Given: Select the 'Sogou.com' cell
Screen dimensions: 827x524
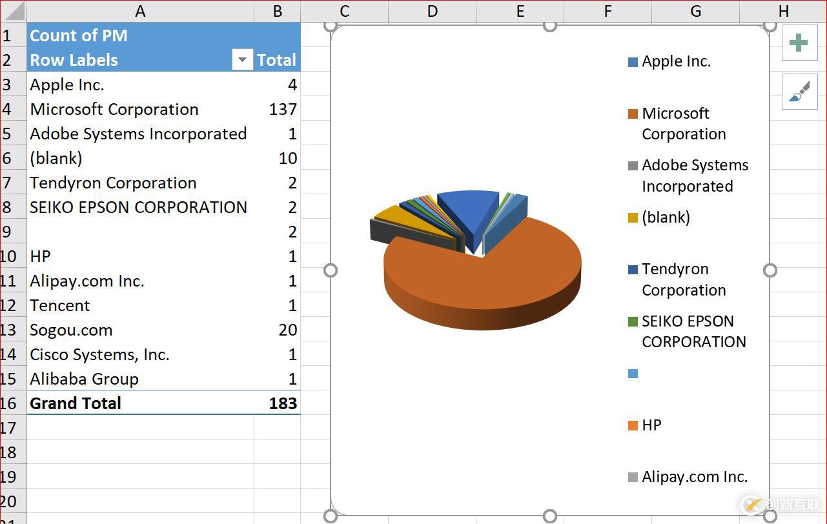Looking at the screenshot, I should (x=140, y=330).
